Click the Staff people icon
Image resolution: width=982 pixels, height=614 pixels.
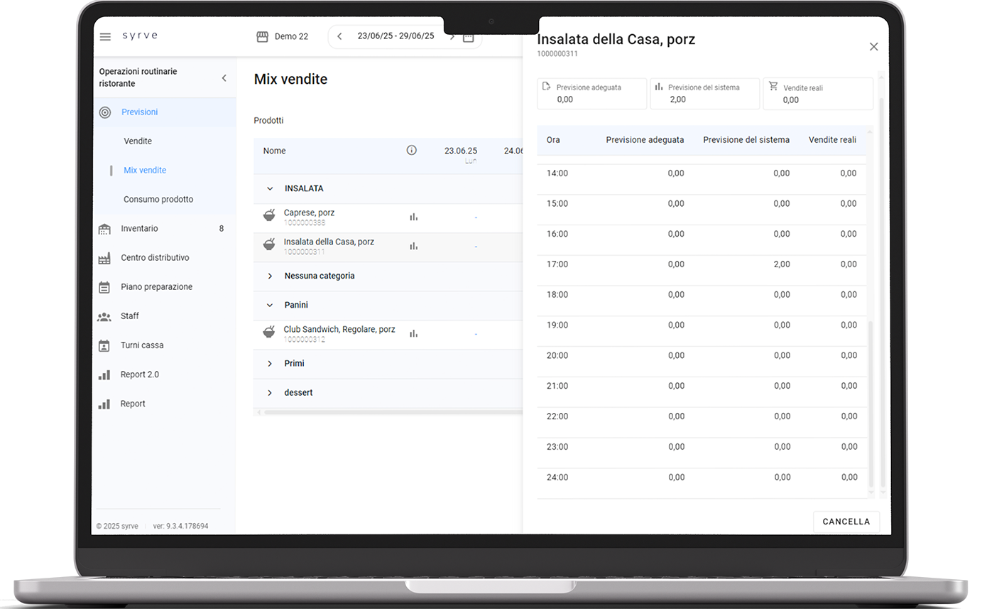tap(105, 316)
